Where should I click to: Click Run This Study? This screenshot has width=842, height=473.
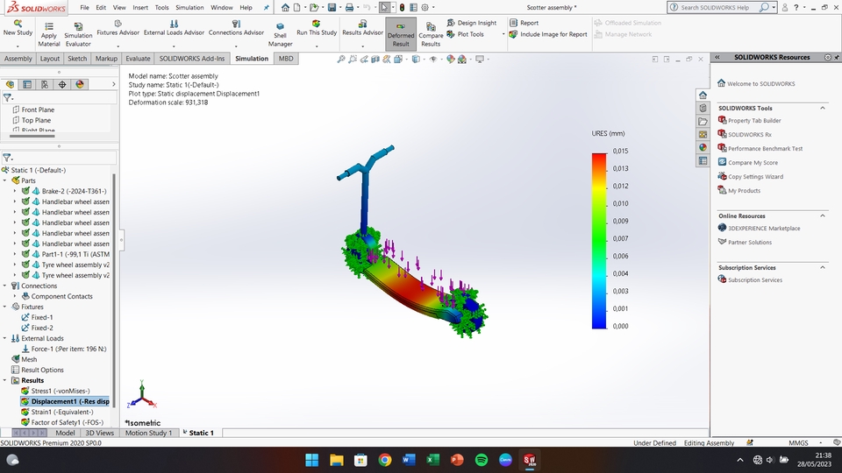pos(317,28)
